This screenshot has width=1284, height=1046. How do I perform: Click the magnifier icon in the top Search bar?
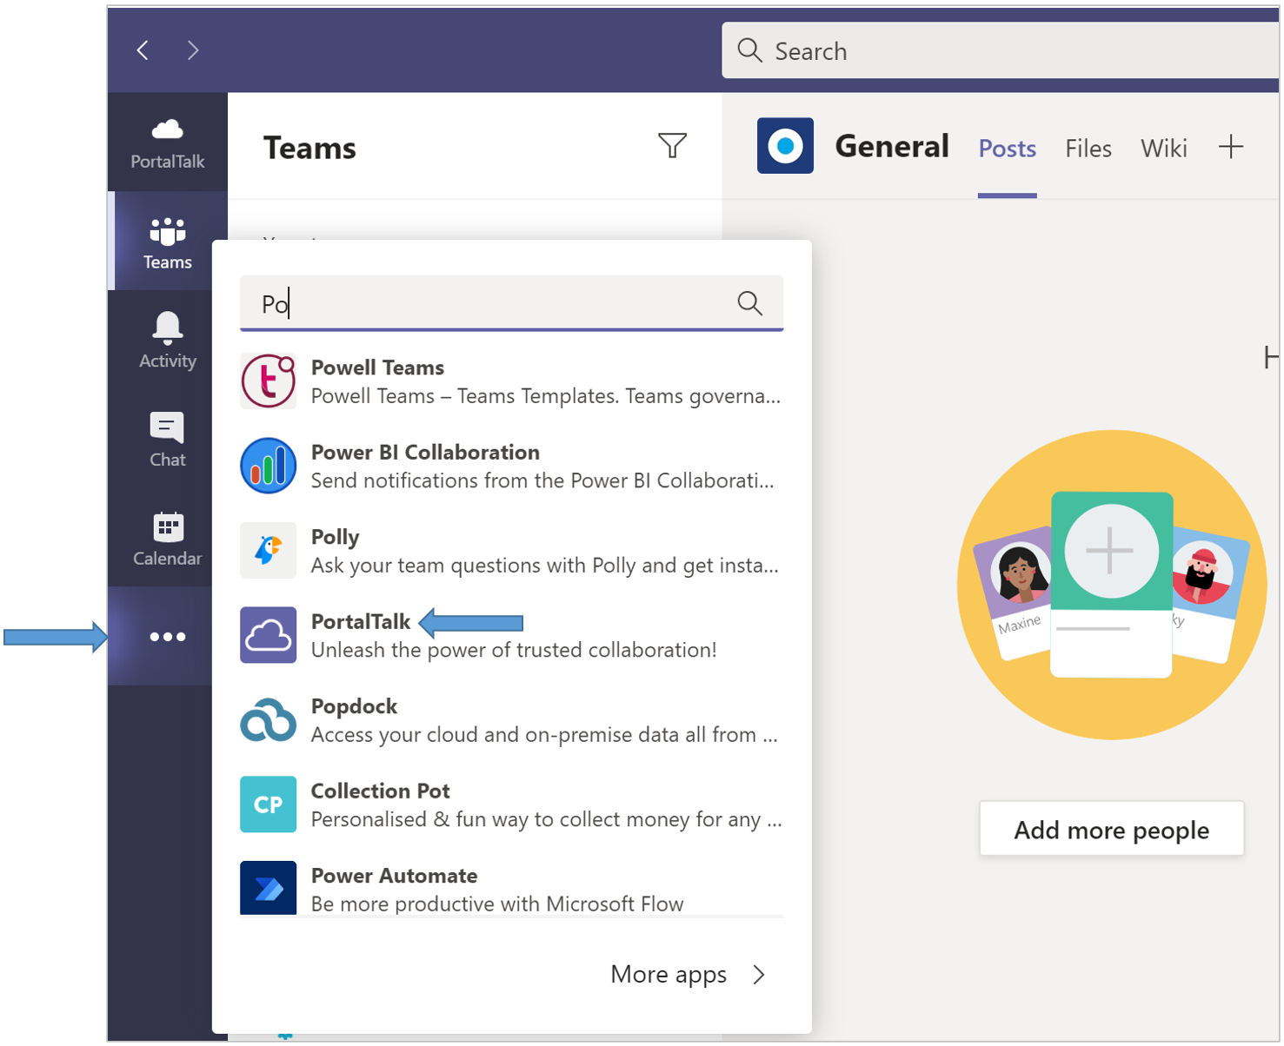pyautogui.click(x=749, y=50)
